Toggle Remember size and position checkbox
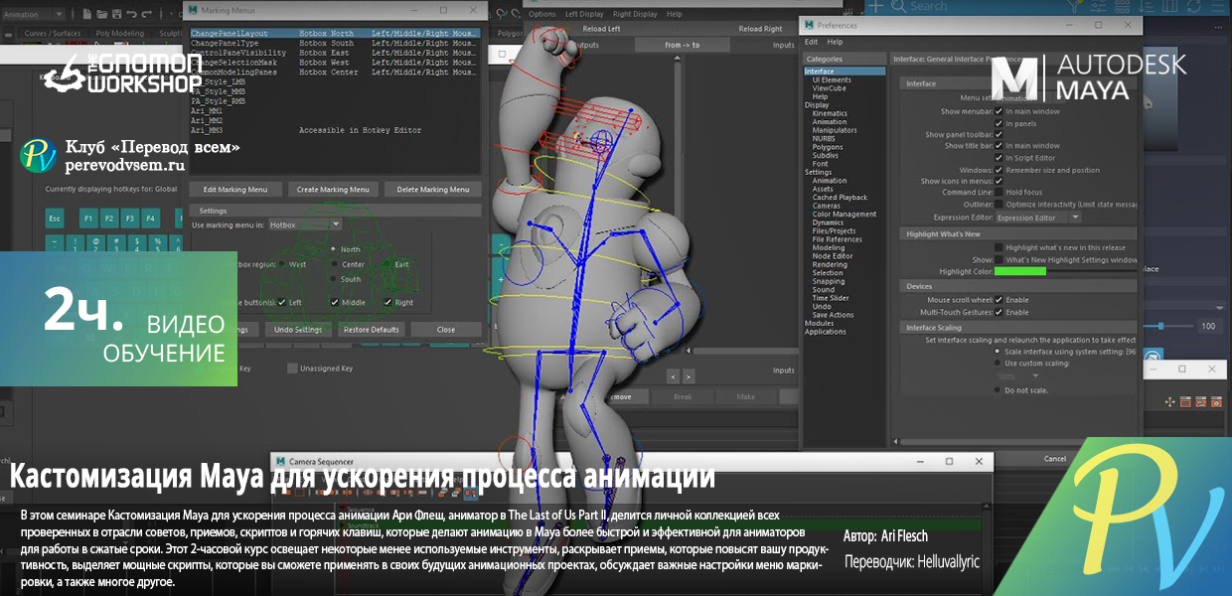Screen dimensions: 1232x596 (999, 169)
